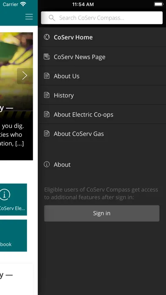Click the newspaper icon beside CoServ News Page

pos(47,56)
